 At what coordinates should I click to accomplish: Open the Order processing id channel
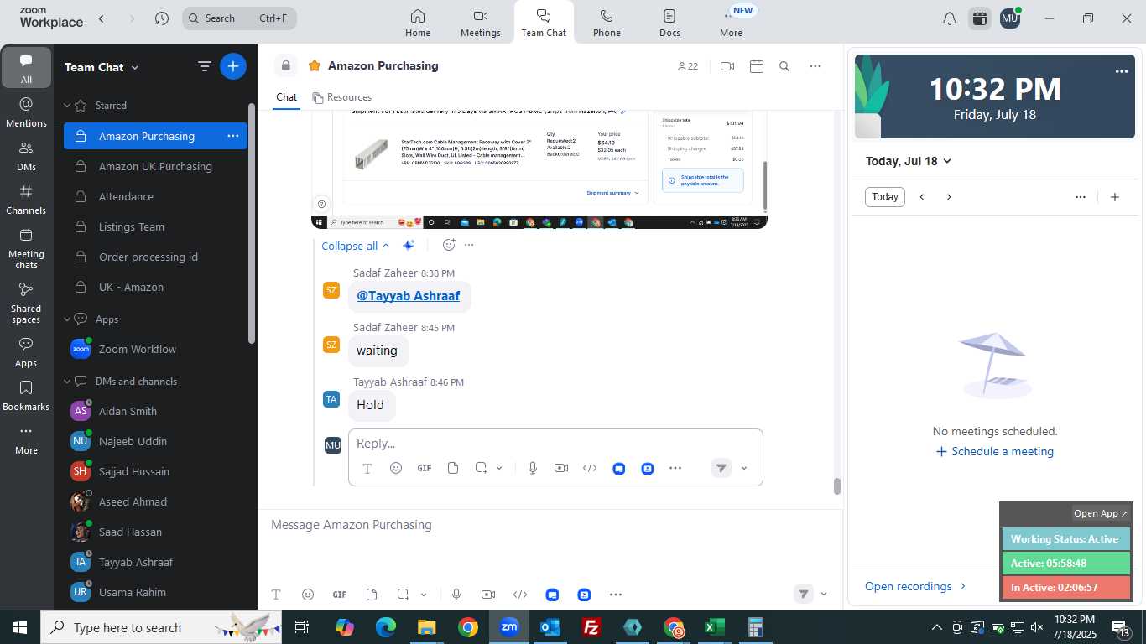pyautogui.click(x=155, y=257)
